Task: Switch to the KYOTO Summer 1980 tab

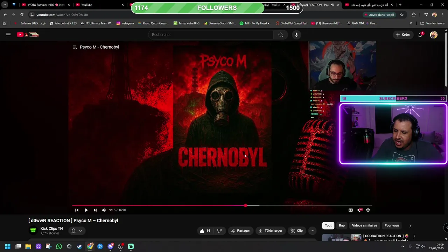Action: pos(45,5)
